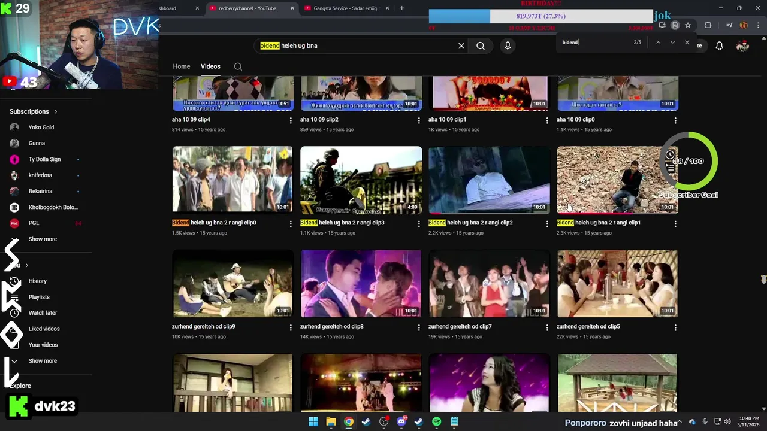Open the YouTube account avatar menu

click(x=742, y=46)
